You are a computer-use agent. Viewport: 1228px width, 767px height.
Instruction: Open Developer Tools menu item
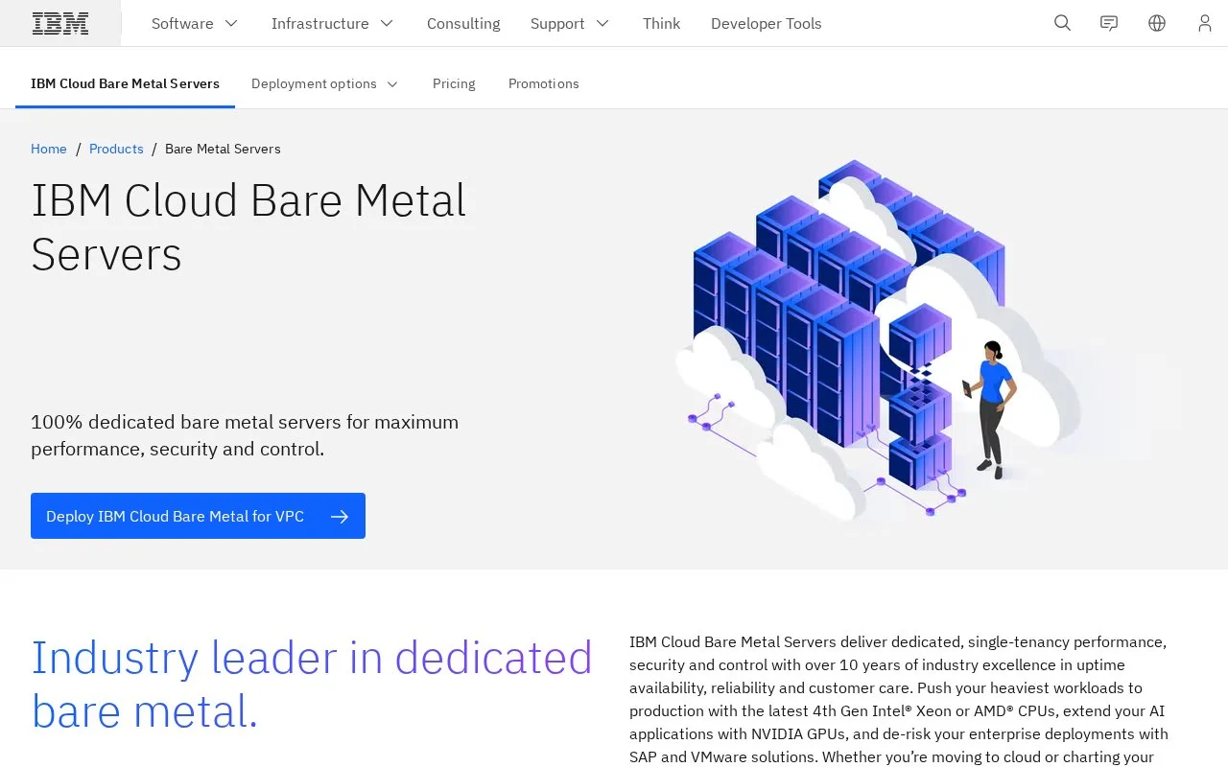(x=766, y=23)
